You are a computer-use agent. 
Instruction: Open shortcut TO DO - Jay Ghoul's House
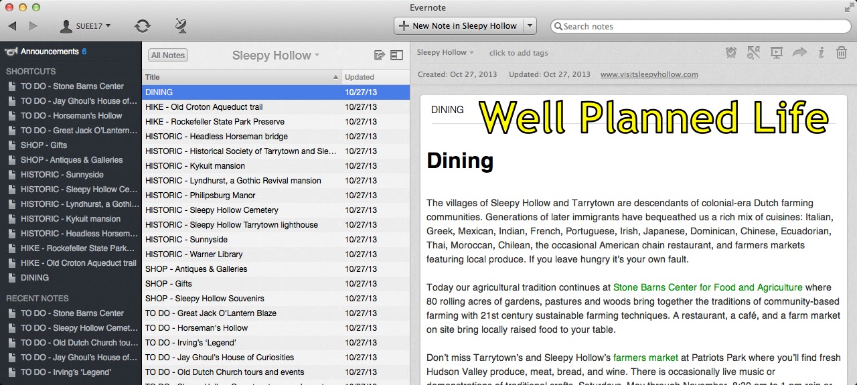71,101
